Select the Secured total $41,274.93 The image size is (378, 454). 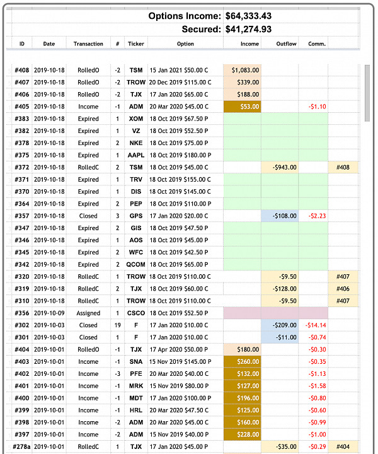tap(248, 29)
